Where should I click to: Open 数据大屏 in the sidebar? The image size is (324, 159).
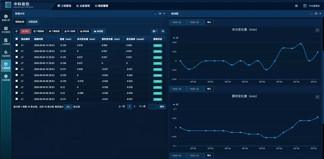[6, 18]
